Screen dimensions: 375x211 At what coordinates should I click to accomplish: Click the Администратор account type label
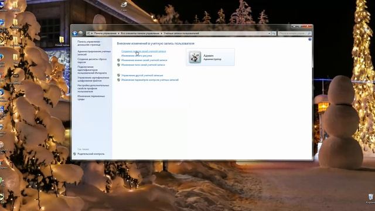point(212,59)
